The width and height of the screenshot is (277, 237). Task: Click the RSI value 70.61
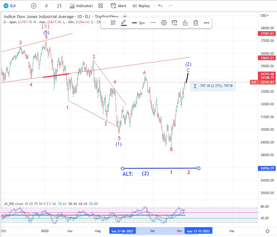[x=62, y=204]
